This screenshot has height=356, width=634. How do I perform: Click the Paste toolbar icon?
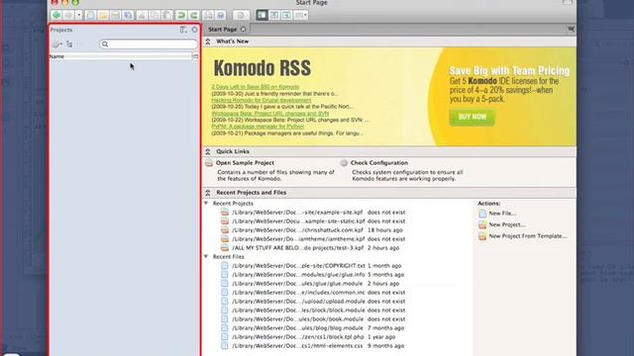[x=167, y=16]
